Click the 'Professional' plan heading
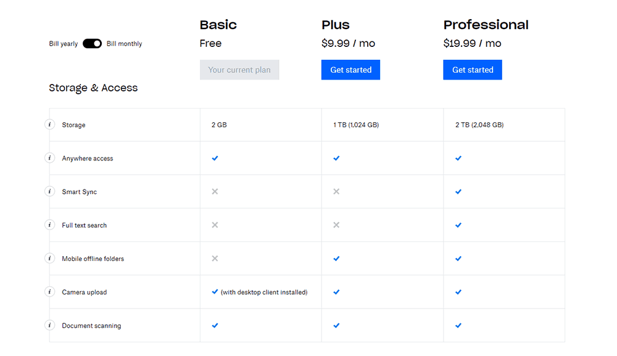This screenshot has width=617, height=356. tap(486, 25)
